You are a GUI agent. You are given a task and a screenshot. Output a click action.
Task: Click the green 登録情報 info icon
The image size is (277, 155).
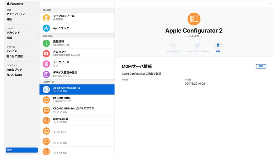(x=46, y=43)
